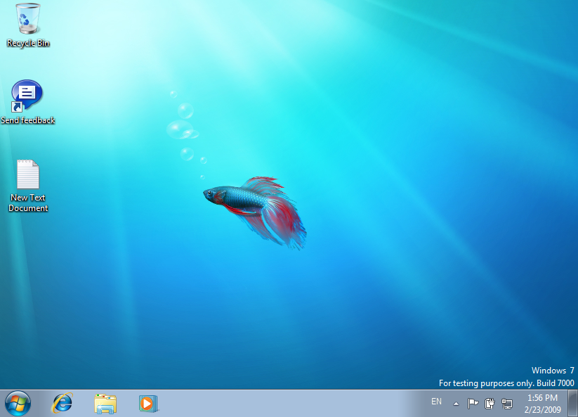Click the power plug tray icon

(490, 404)
